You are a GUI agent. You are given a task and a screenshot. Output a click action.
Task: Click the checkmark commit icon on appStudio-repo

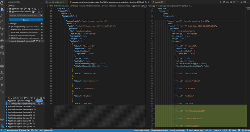[32, 9]
